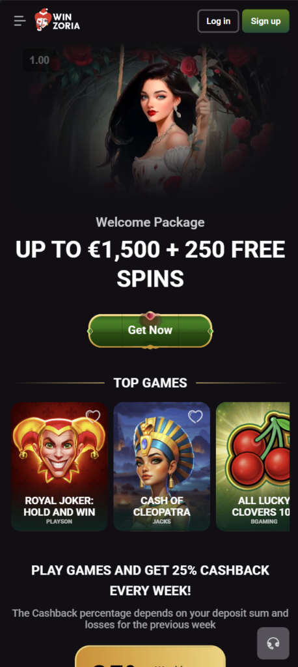298x667 pixels.
Task: Click the Win Zoria brand text
Action: click(66, 21)
